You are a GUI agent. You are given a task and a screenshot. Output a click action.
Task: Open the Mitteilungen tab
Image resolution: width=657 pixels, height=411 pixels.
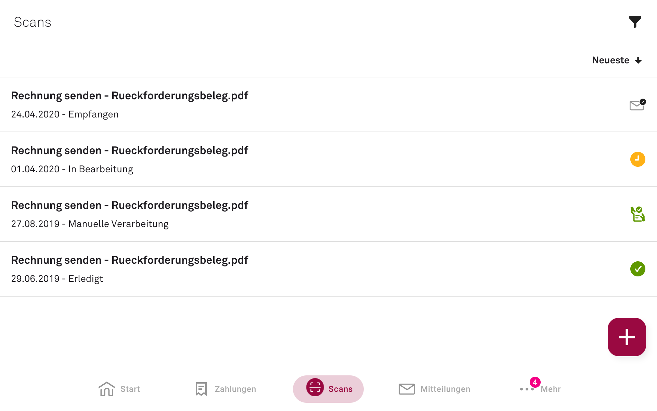434,389
